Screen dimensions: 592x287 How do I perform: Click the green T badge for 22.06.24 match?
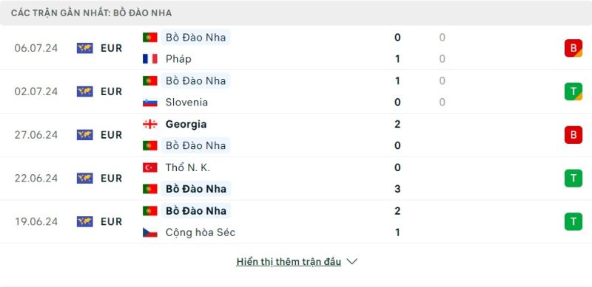tap(573, 178)
